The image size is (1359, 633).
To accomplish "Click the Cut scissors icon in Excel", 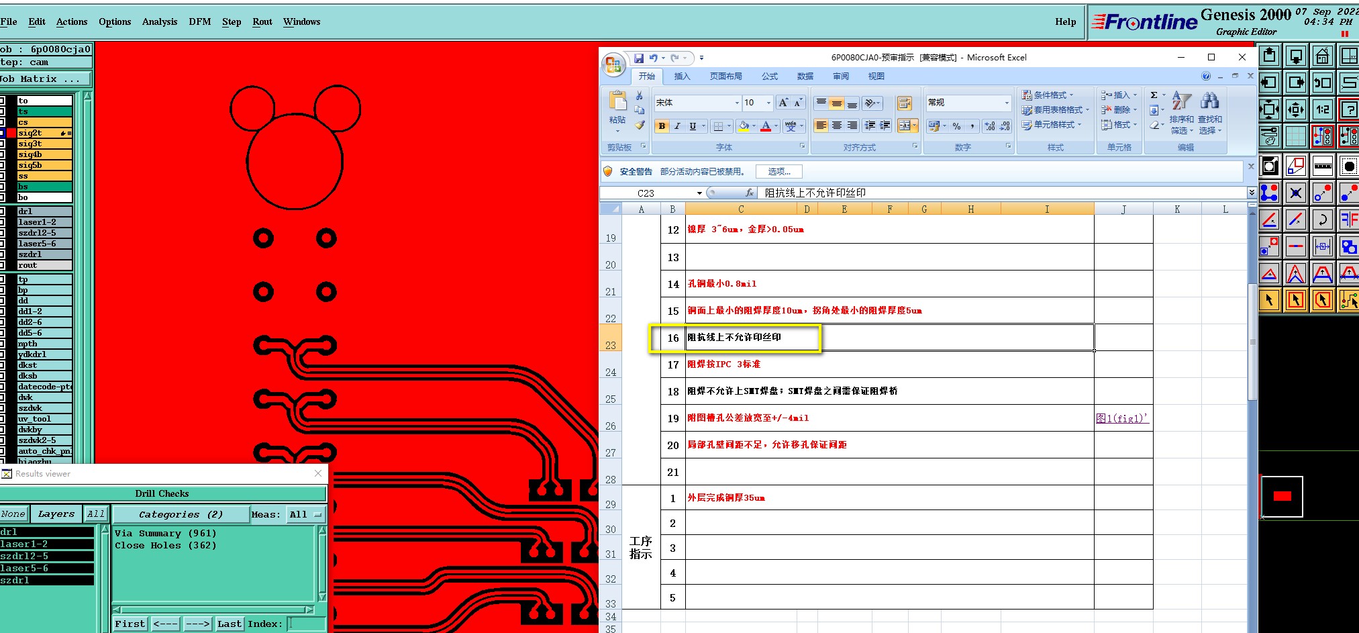I will [640, 95].
